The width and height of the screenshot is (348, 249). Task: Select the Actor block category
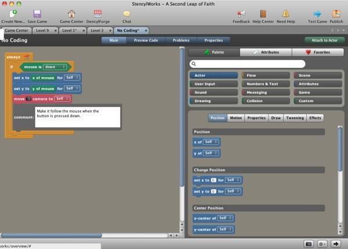tap(213, 75)
